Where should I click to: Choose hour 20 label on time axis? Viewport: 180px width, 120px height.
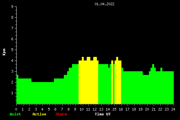(x=147, y=109)
